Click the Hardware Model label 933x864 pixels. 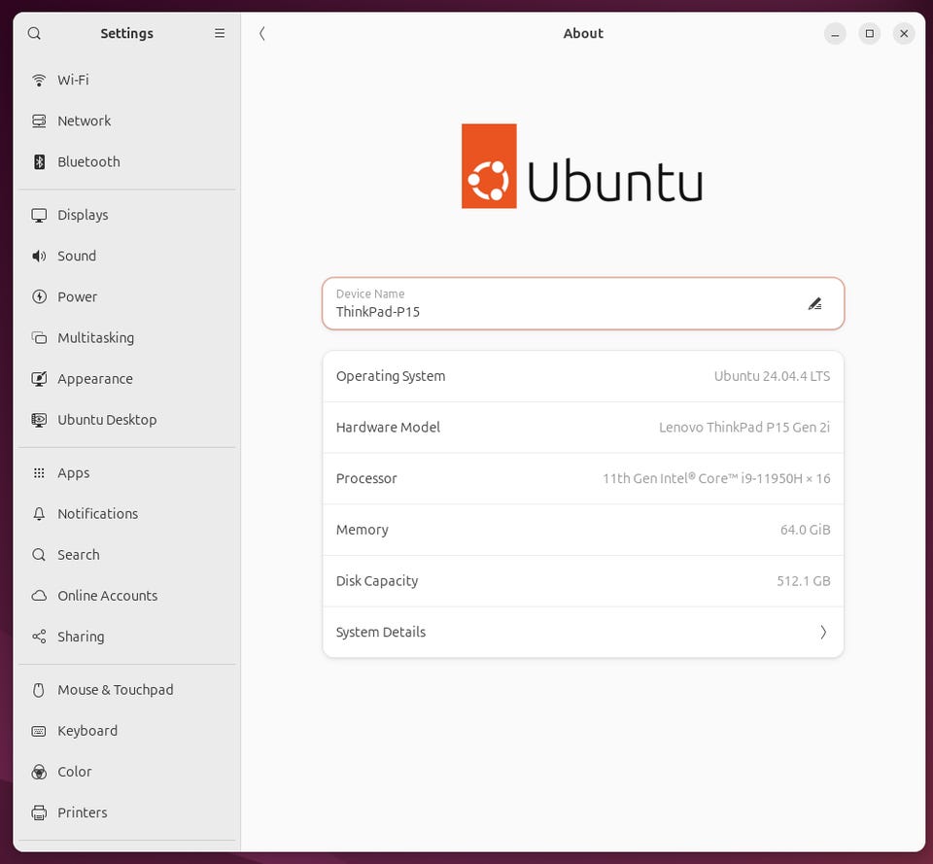pos(388,428)
